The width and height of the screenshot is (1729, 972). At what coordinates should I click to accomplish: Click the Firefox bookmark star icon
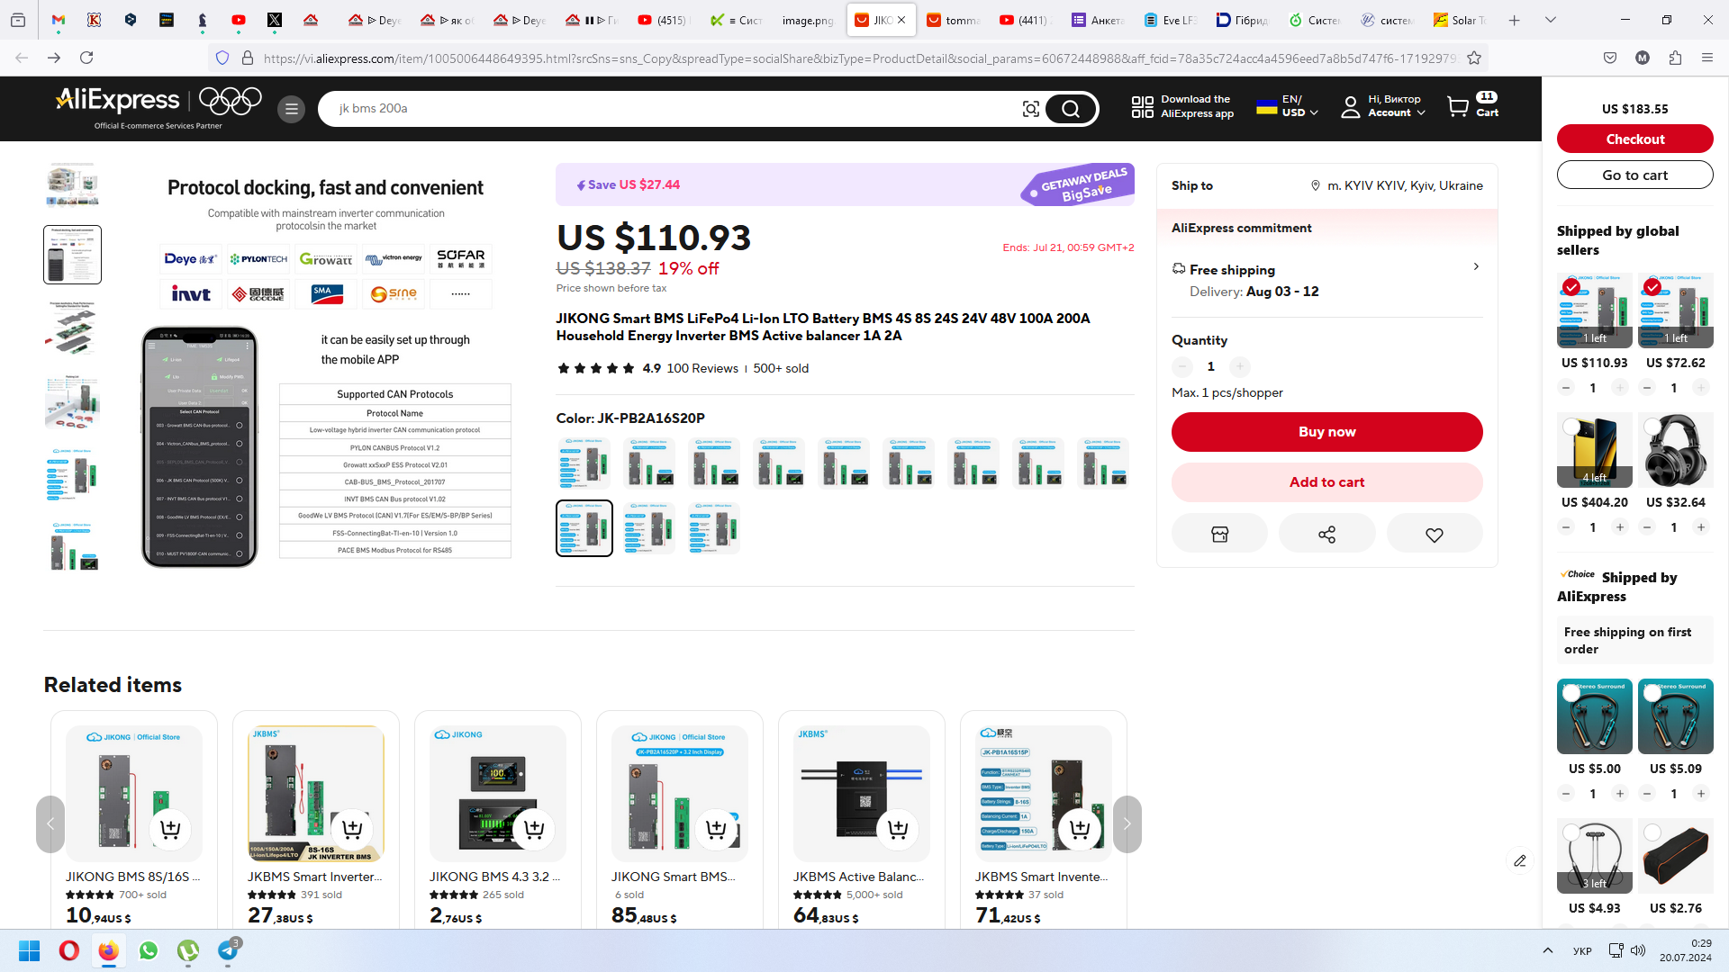click(x=1474, y=58)
